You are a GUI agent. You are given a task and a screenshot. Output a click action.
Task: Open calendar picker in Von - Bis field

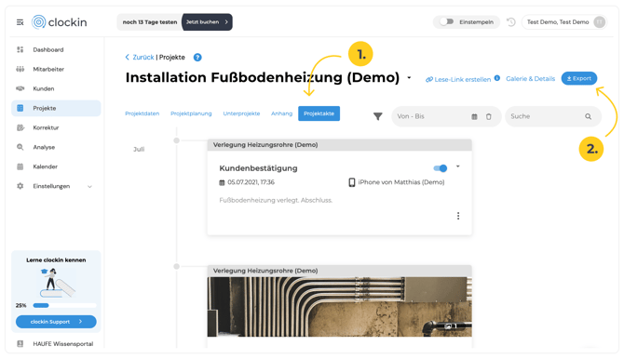click(474, 116)
